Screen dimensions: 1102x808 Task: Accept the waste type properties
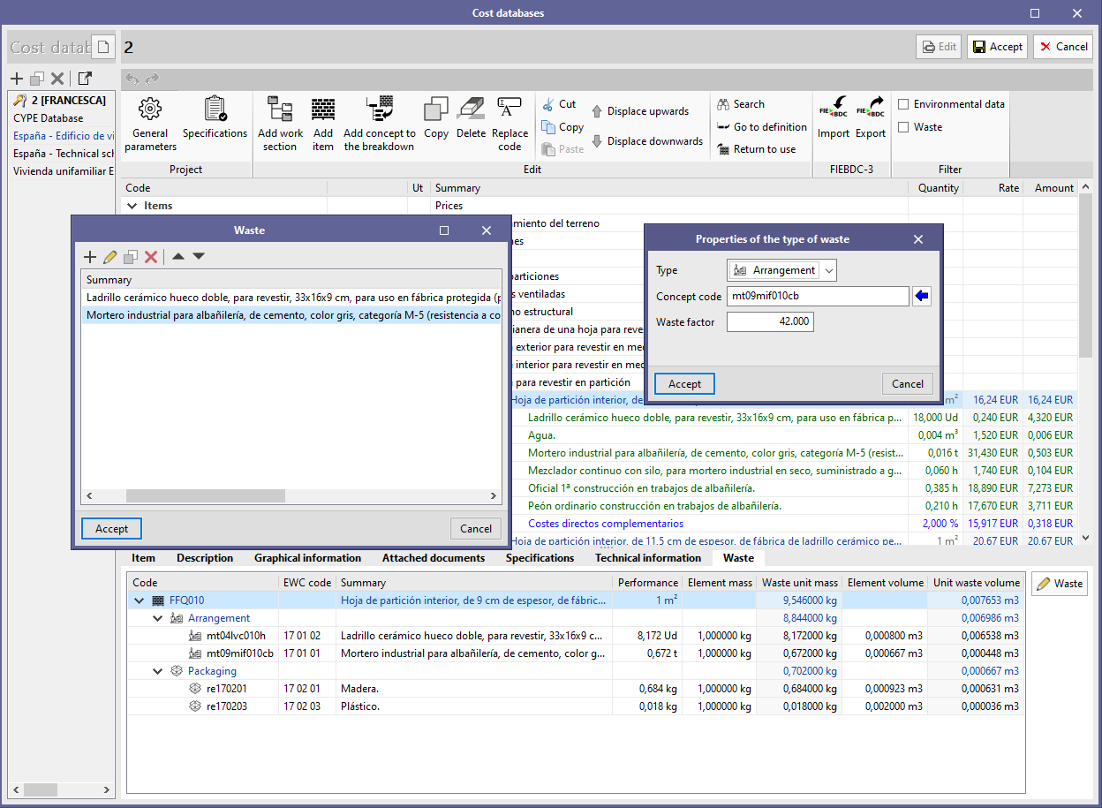(684, 384)
